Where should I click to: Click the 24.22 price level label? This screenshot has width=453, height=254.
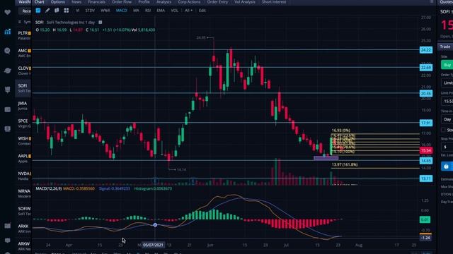426,50
